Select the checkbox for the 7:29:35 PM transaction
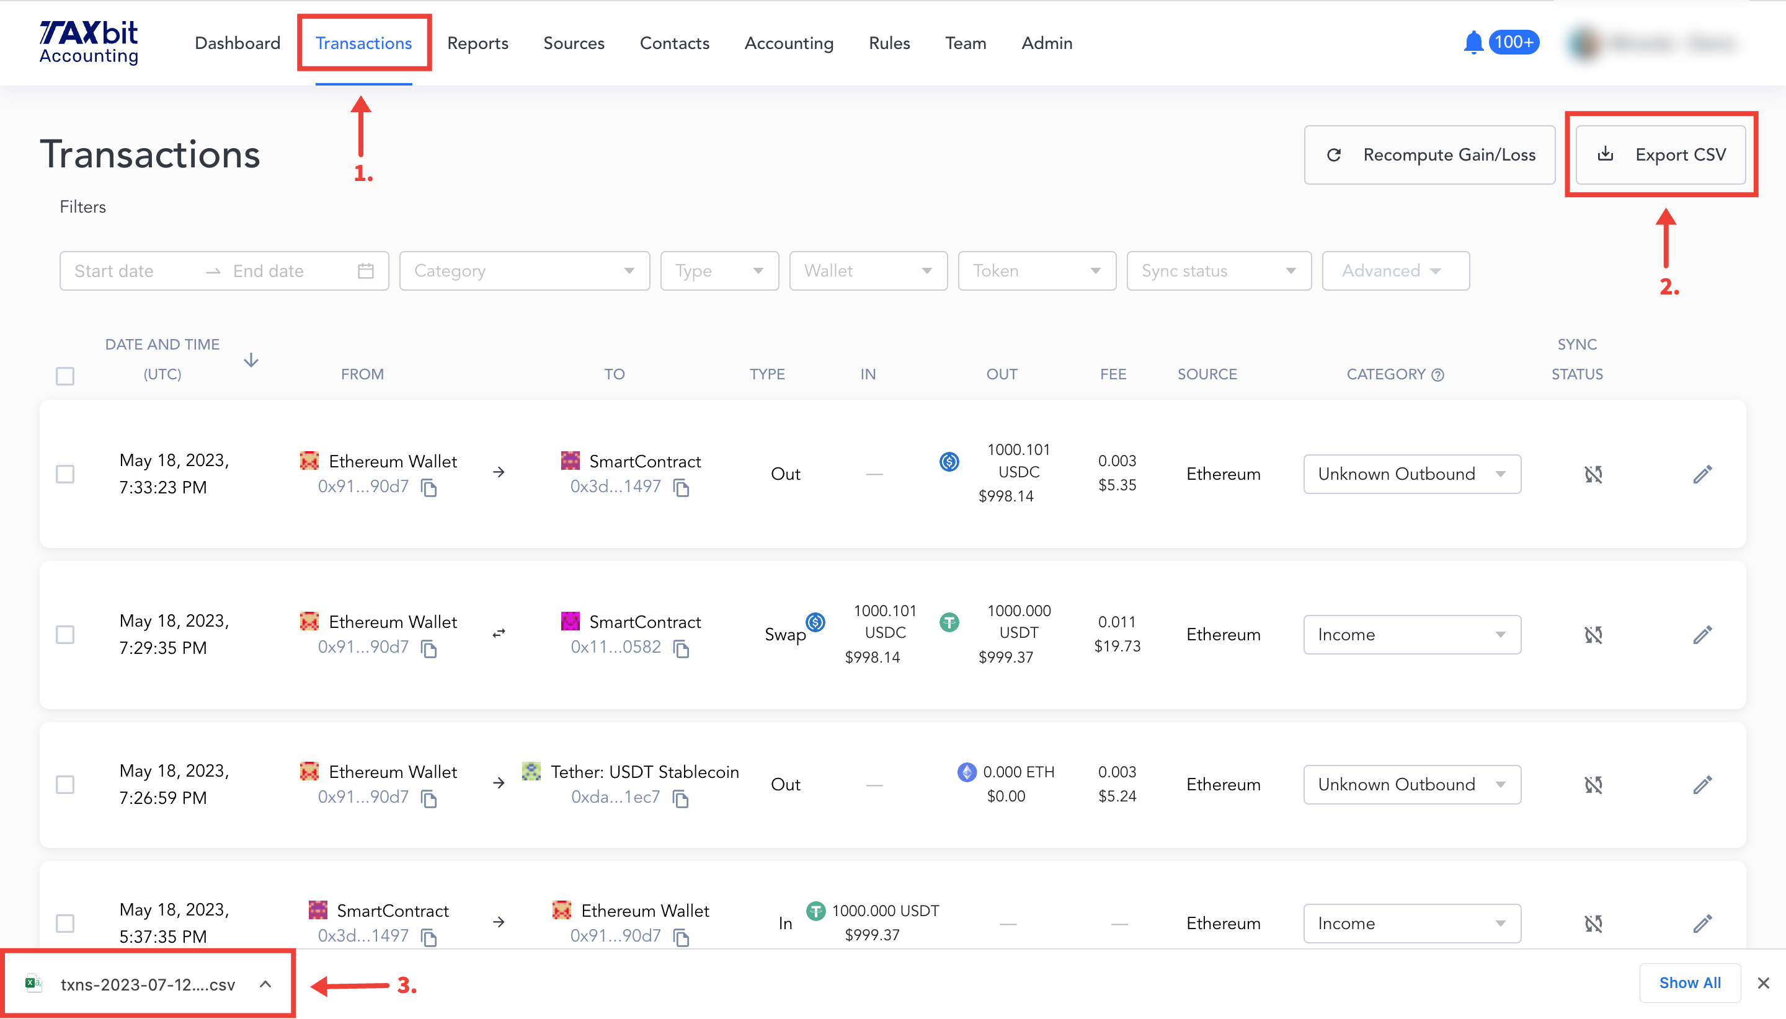 coord(65,635)
